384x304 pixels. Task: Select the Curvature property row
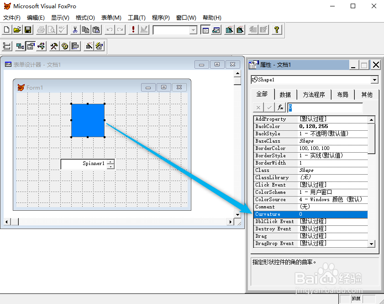tap(310, 214)
